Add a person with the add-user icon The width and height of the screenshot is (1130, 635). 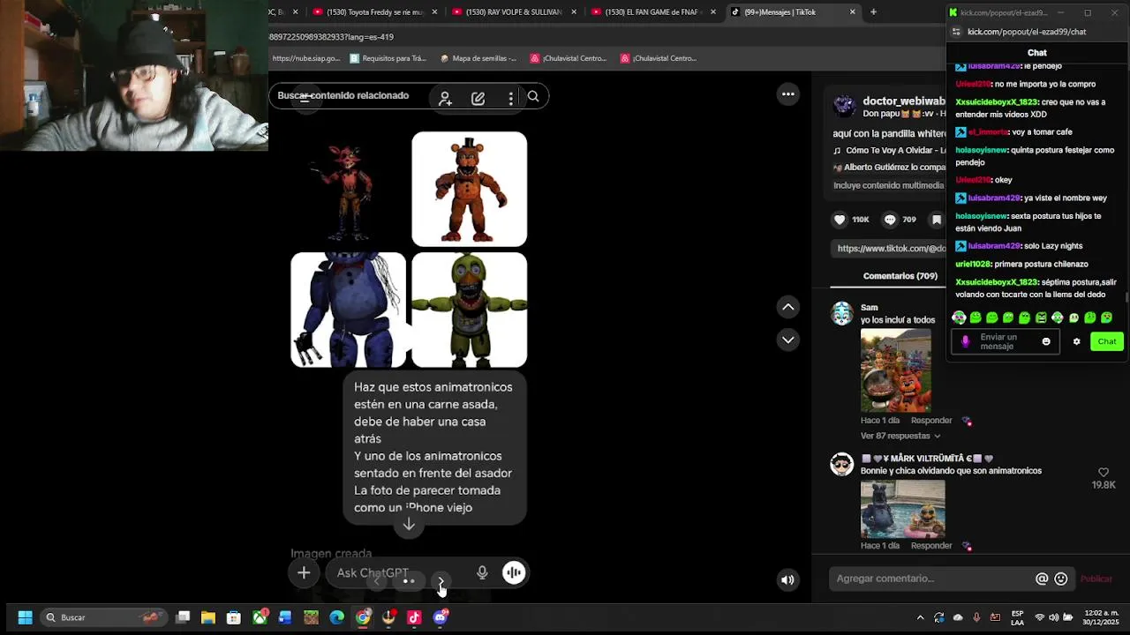coord(445,98)
